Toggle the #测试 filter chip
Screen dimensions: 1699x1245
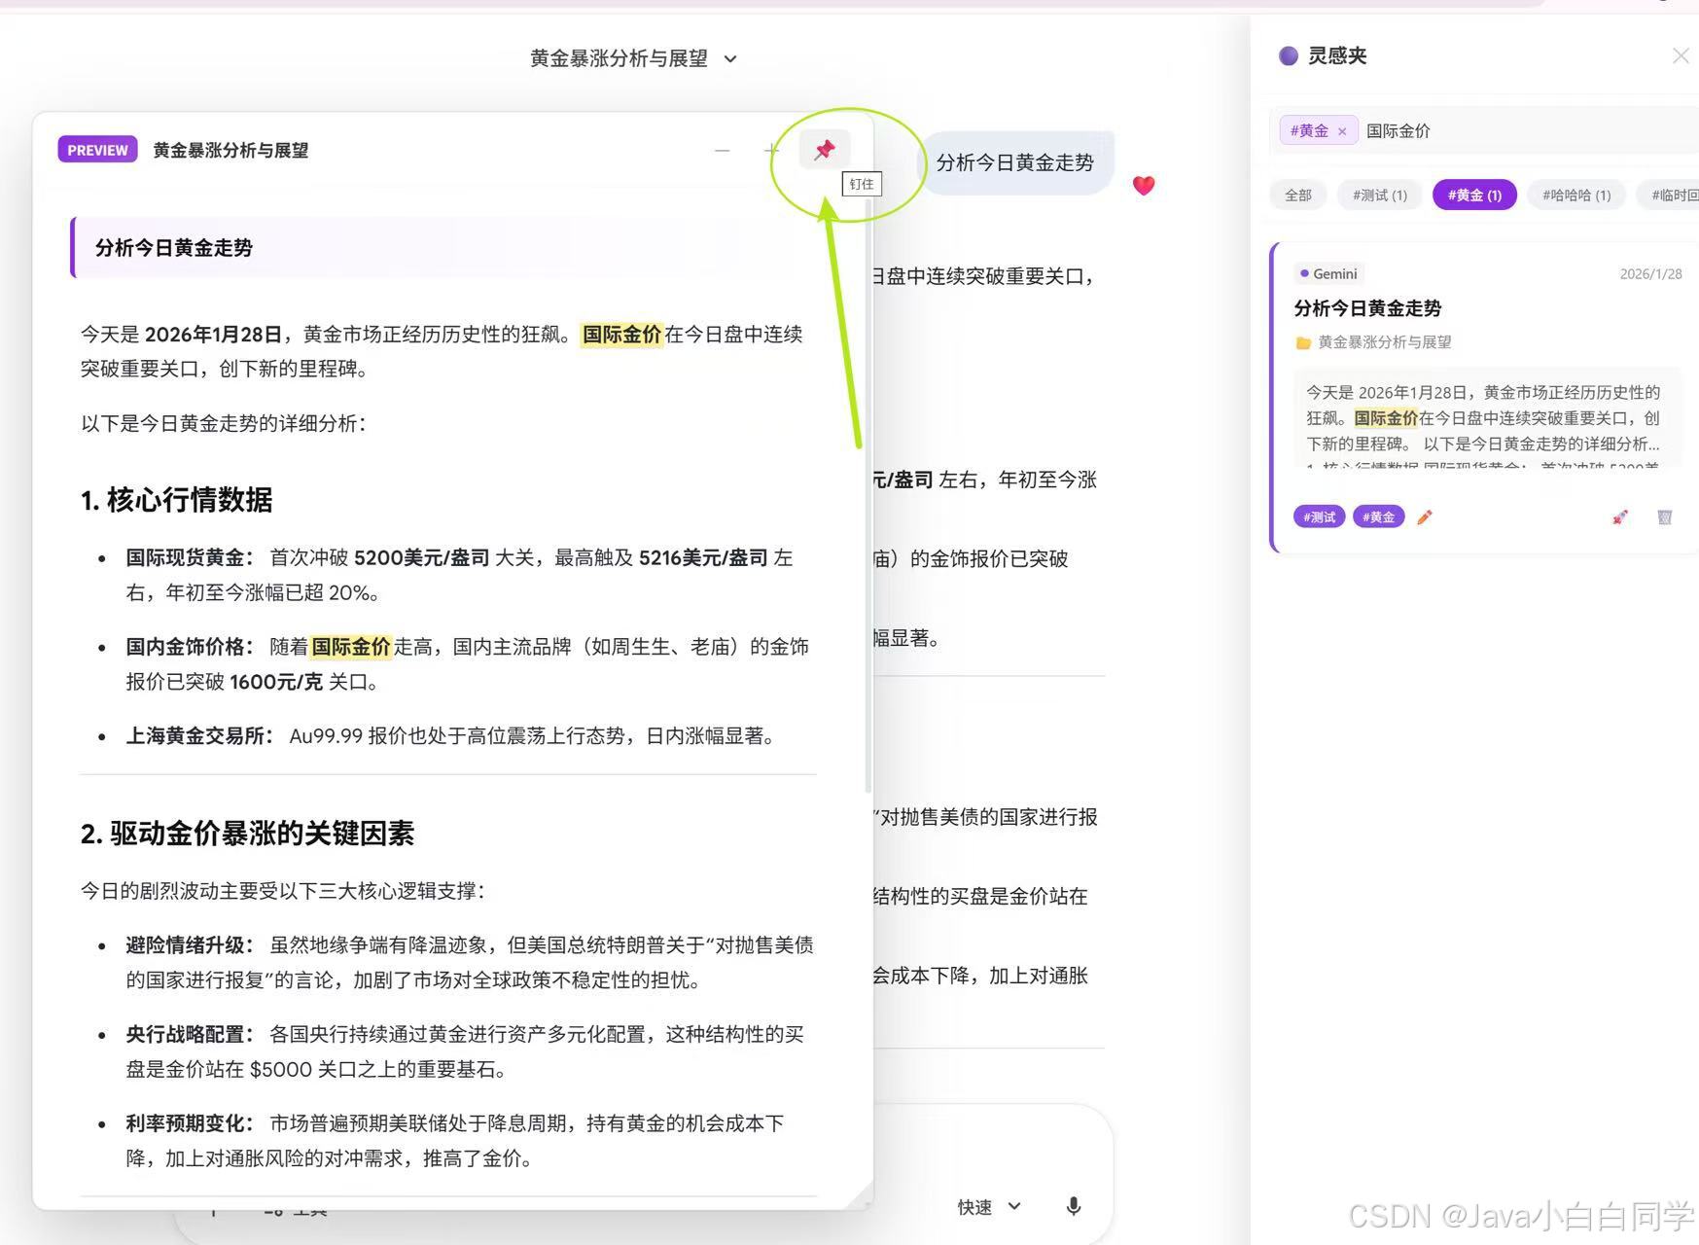(1379, 195)
